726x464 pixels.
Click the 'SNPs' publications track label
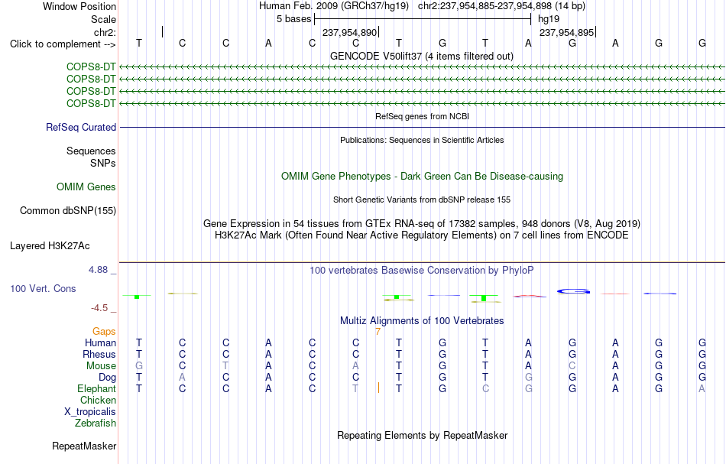[103, 163]
